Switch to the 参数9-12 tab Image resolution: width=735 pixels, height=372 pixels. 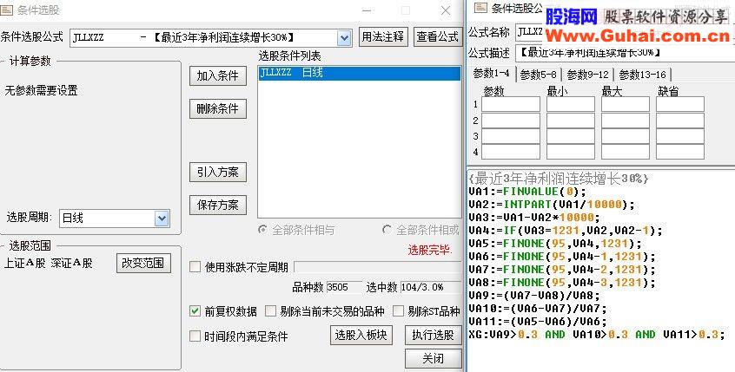pyautogui.click(x=588, y=75)
